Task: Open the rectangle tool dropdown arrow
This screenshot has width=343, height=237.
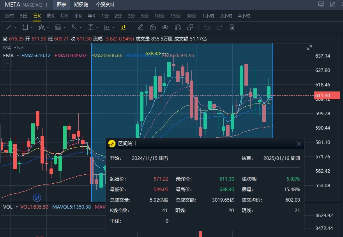Action: (x=32, y=28)
